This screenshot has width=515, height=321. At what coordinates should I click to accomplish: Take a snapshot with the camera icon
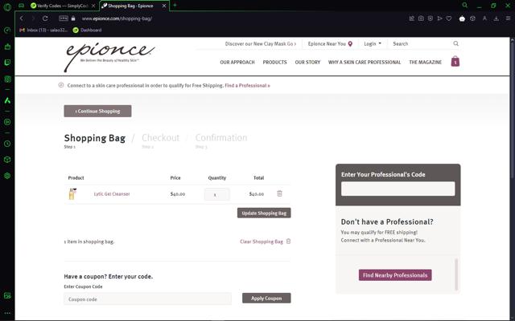pos(421,18)
